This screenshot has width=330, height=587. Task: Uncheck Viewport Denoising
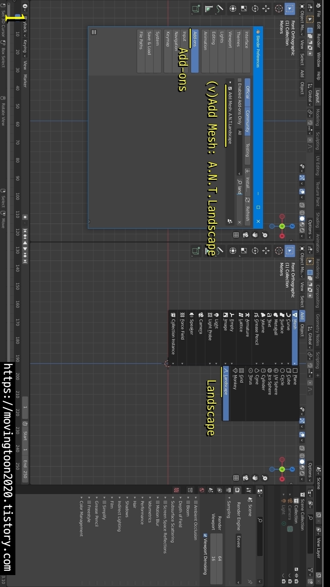tap(205, 535)
